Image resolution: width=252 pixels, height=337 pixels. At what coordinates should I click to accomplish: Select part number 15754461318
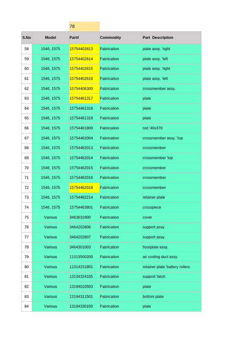click(84, 108)
